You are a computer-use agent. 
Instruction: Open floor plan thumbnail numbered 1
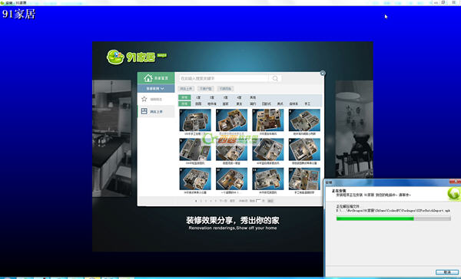tap(195, 120)
